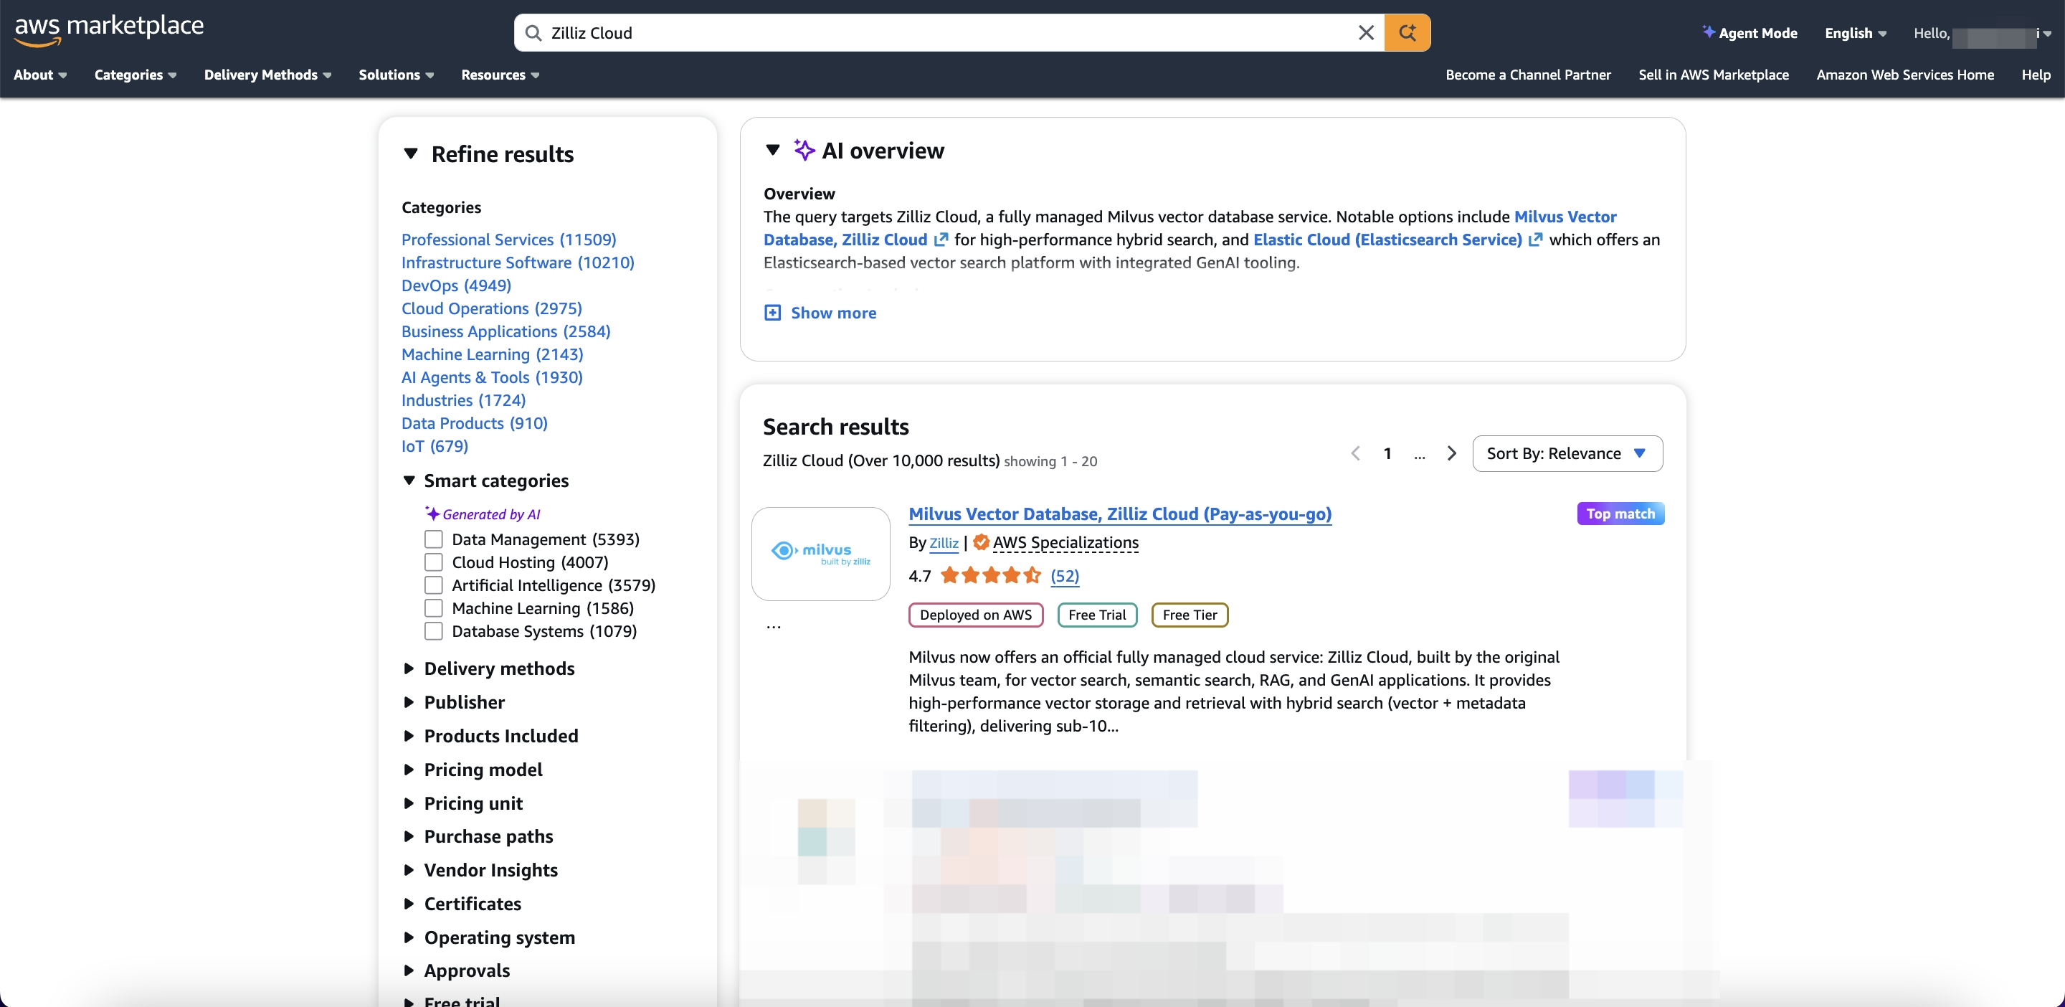This screenshot has height=1007, width=2065.
Task: Open the About menu
Action: [40, 75]
